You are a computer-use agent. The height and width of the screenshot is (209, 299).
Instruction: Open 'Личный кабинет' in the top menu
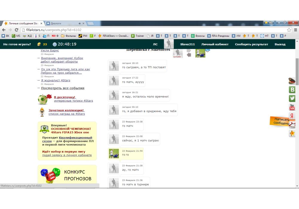click(x=215, y=44)
